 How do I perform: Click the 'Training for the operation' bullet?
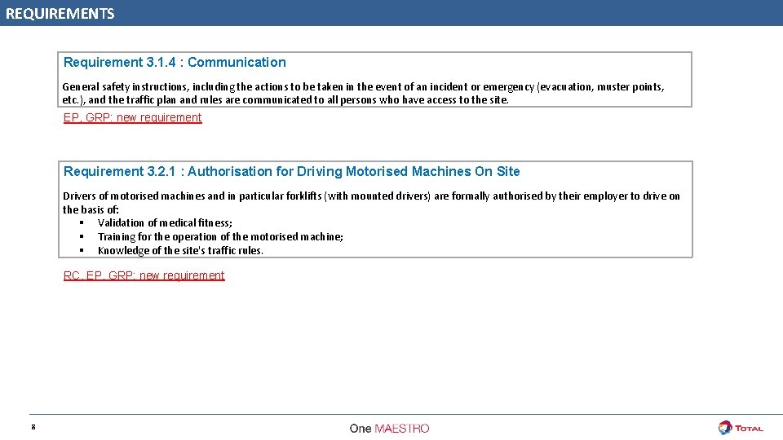coord(220,236)
